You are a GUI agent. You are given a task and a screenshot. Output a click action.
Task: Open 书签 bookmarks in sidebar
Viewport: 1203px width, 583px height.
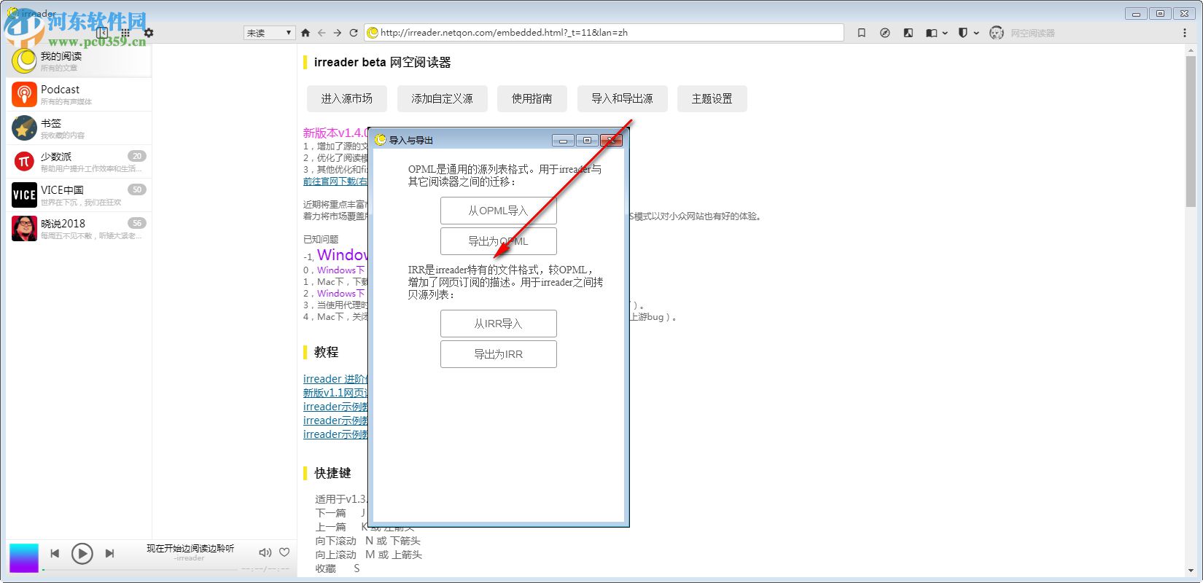pyautogui.click(x=79, y=128)
